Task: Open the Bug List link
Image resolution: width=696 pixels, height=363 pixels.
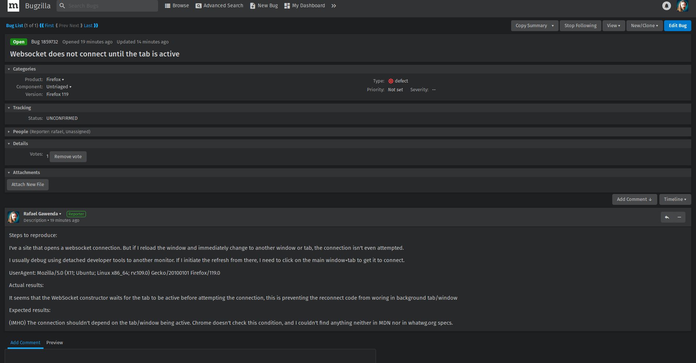Action: [14, 26]
